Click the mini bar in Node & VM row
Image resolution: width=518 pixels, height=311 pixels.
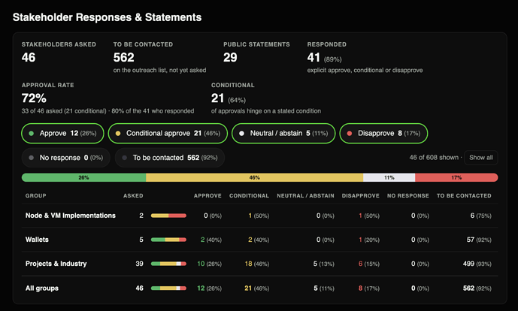[168, 216]
